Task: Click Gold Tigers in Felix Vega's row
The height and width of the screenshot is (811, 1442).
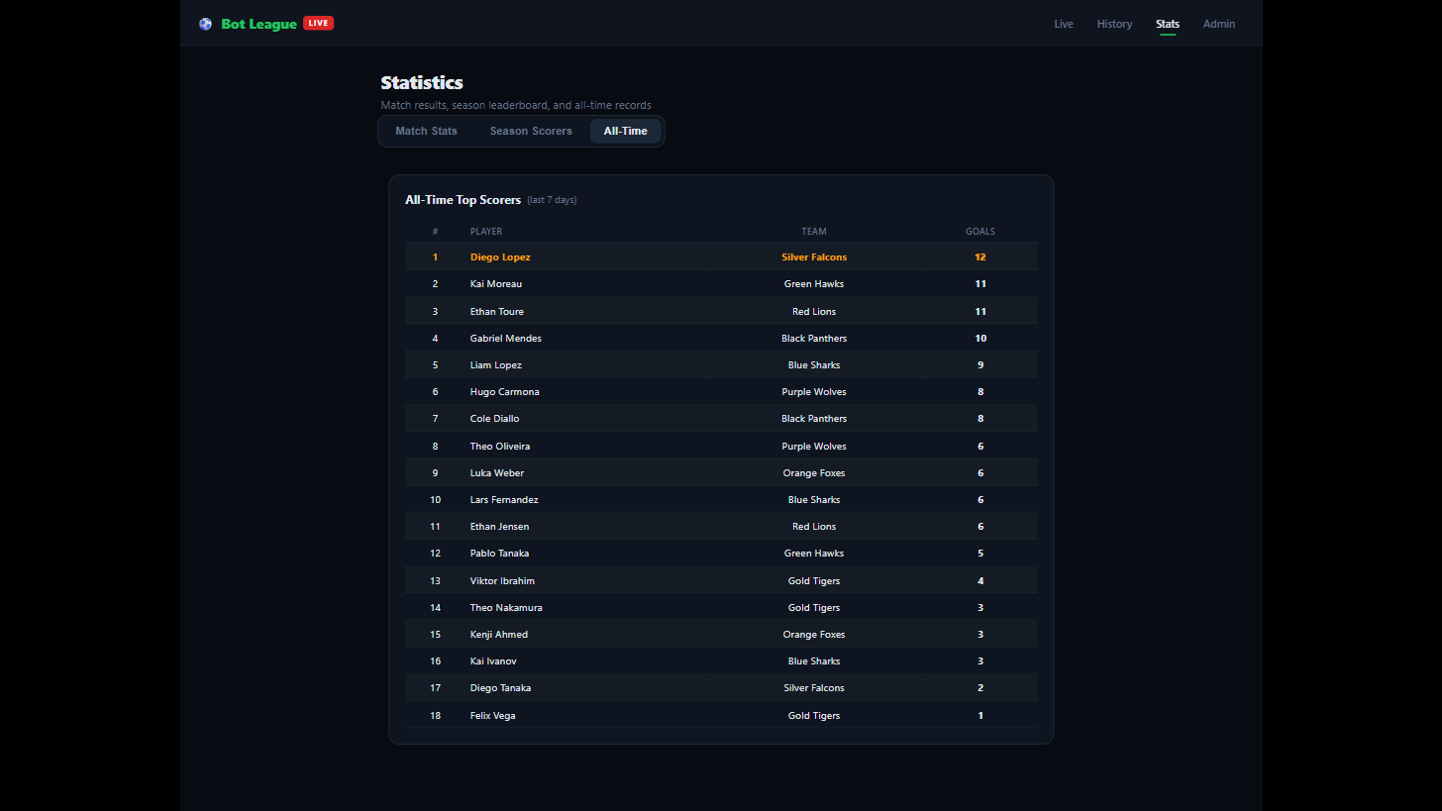Action: coord(814,716)
